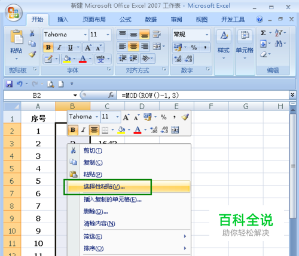Click the formula bar input field

(x=203, y=95)
